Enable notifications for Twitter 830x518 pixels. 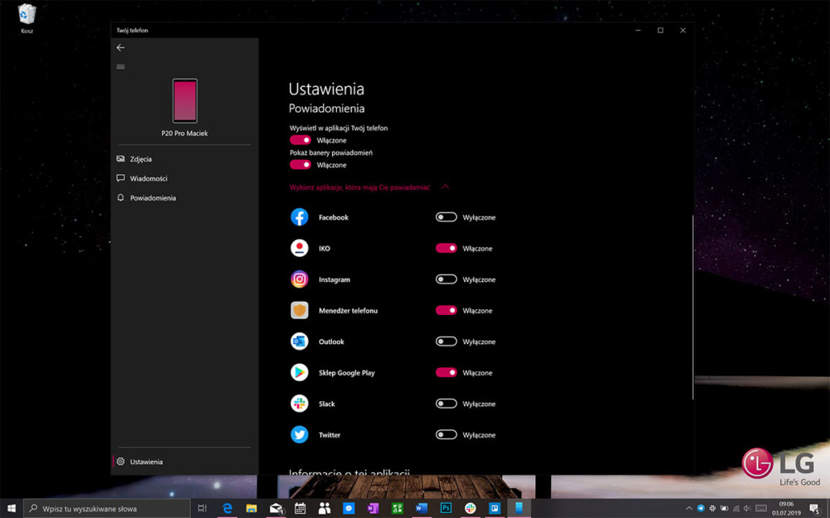coord(447,434)
